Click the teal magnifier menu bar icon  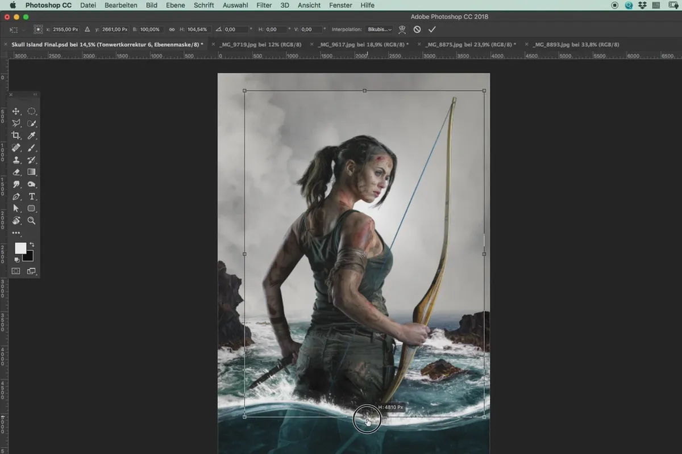click(629, 5)
